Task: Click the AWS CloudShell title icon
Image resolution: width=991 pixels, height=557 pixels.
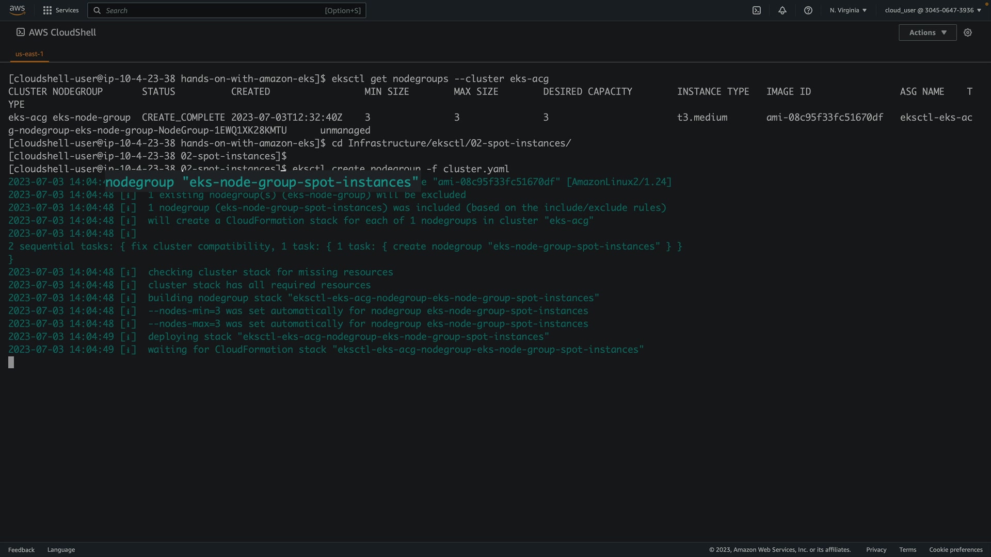Action: pos(20,32)
